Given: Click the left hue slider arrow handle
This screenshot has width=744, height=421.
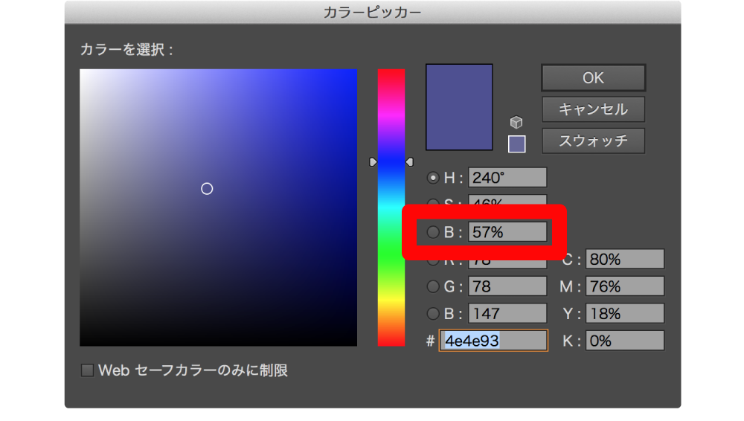Looking at the screenshot, I should [373, 162].
